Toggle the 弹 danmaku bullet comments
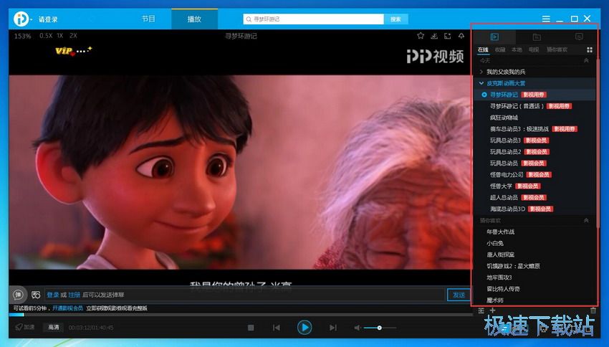609x347 pixels. pos(18,295)
